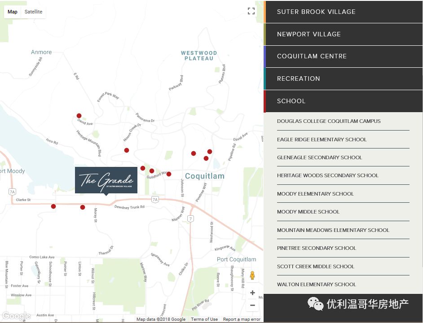Pick the Street View pegman icon
The image size is (423, 323).
tap(252, 275)
